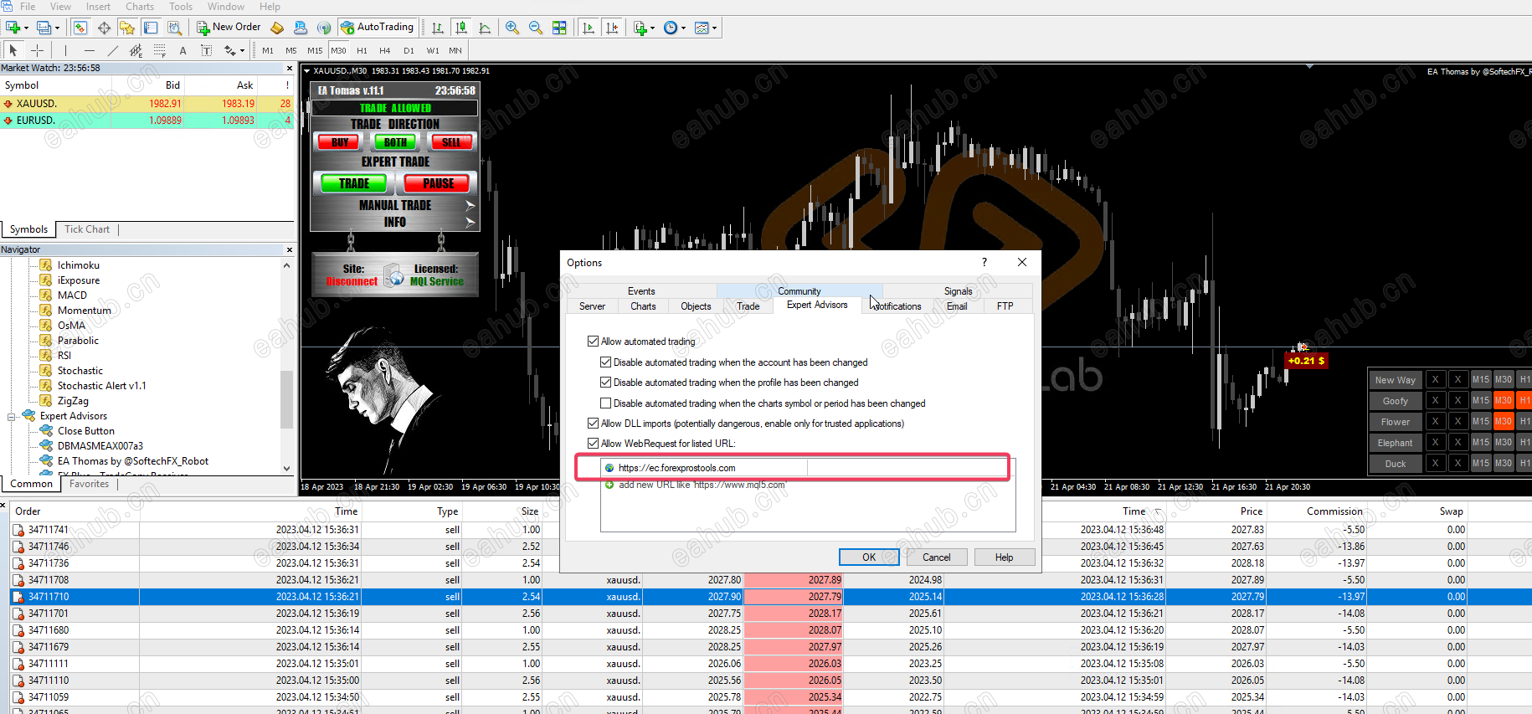
Task: Select the equidistant channel tool
Action: click(136, 50)
